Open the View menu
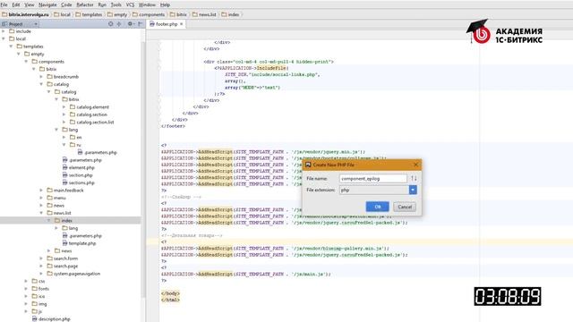The image size is (573, 322). tap(30, 4)
